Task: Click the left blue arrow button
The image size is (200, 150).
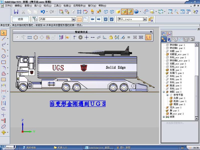Action: [x=92, y=19]
